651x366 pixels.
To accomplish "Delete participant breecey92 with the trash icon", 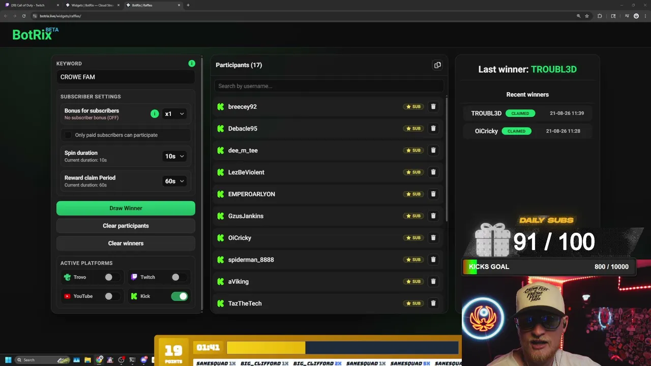I will pos(433,107).
